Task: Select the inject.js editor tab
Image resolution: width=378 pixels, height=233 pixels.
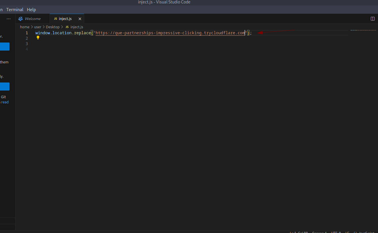Action: [x=65, y=19]
